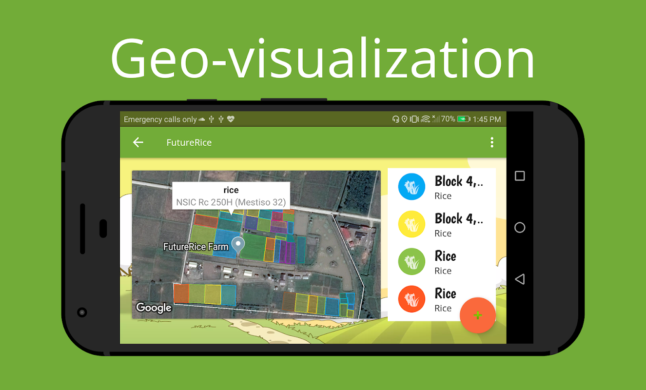The height and width of the screenshot is (390, 646).
Task: Tap the 70% battery percentage
Action: 448,119
